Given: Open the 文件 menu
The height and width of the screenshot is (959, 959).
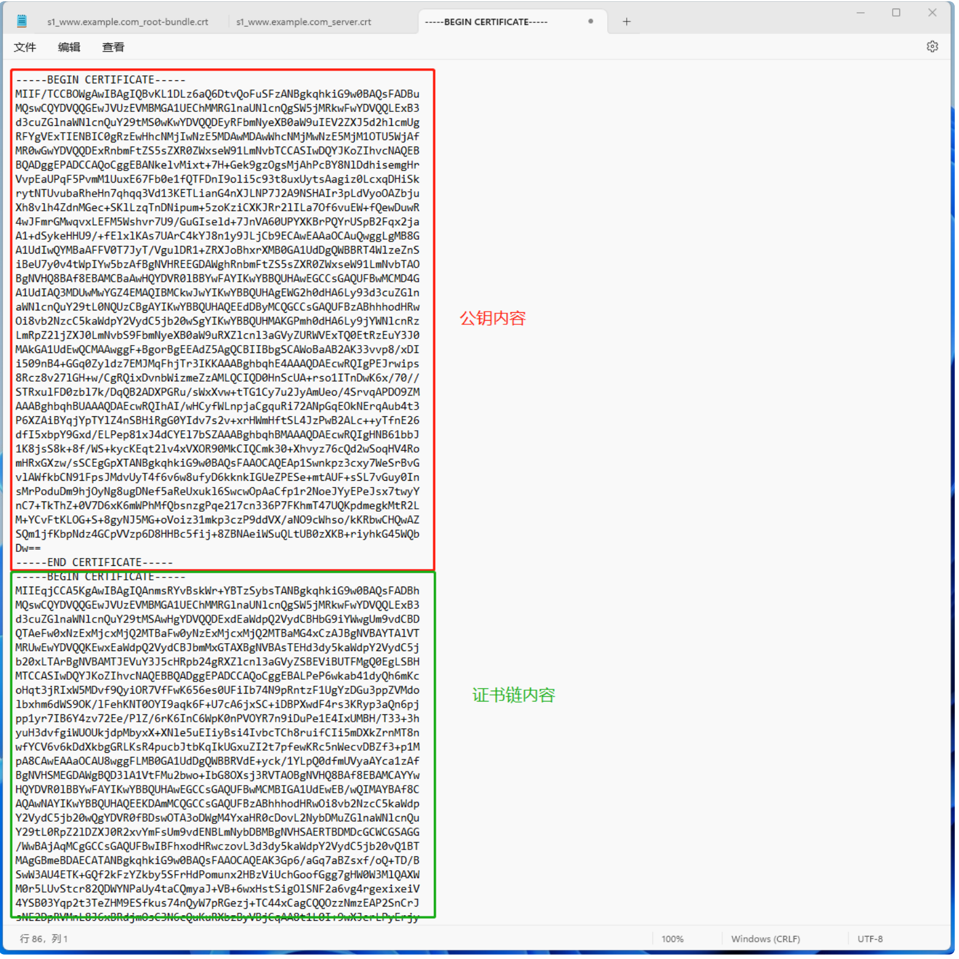Looking at the screenshot, I should 25,47.
